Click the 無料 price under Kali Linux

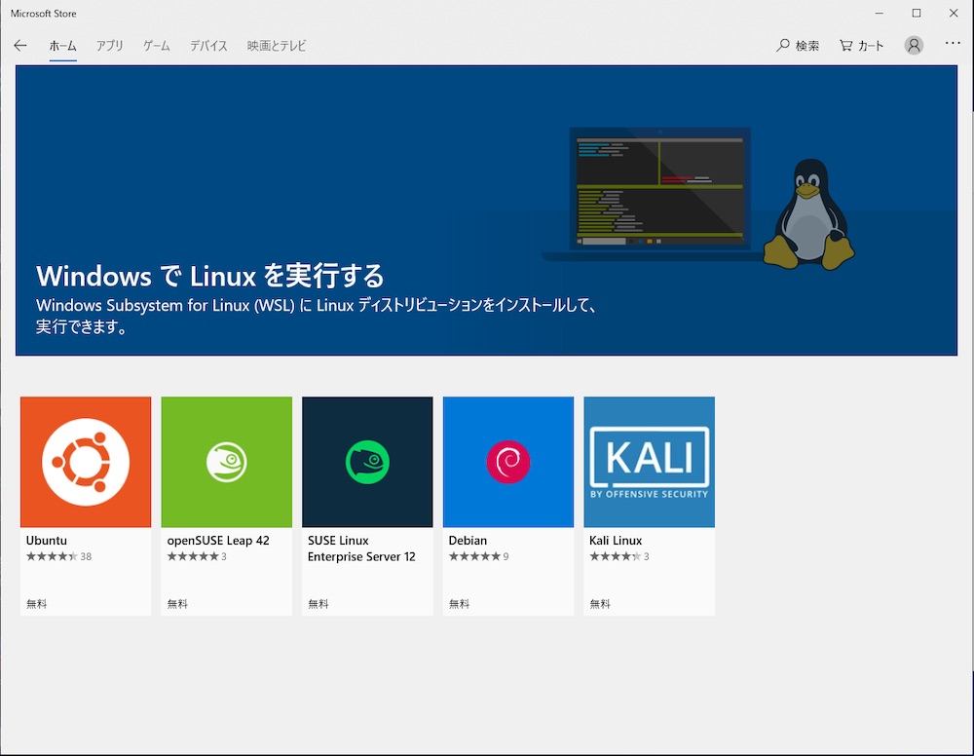(599, 604)
